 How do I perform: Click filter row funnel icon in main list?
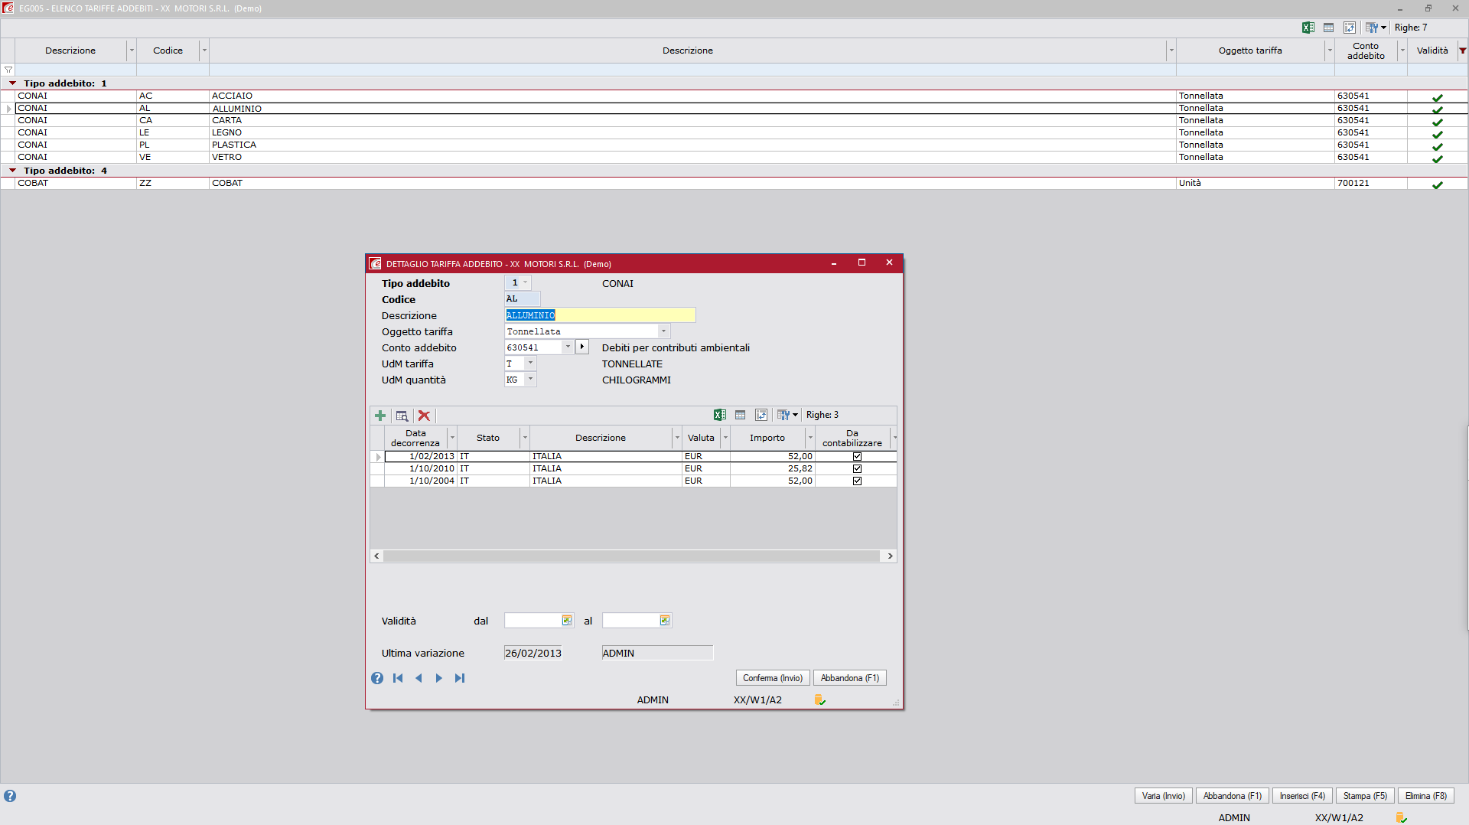pos(8,70)
